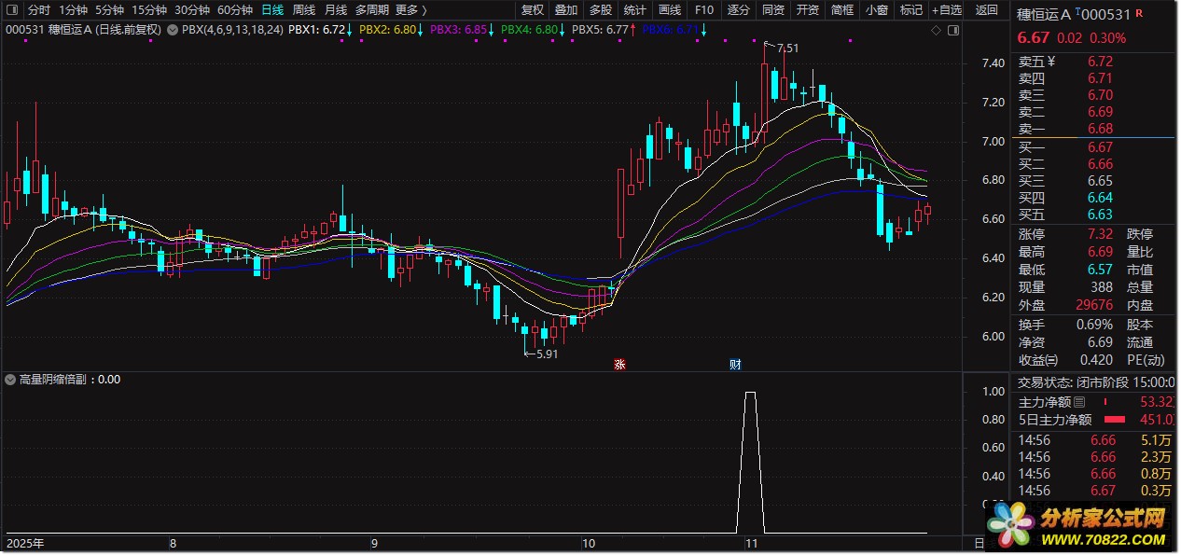The width and height of the screenshot is (1181, 555).
Task: Click the +自选 add to watchlist button
Action: click(x=945, y=10)
